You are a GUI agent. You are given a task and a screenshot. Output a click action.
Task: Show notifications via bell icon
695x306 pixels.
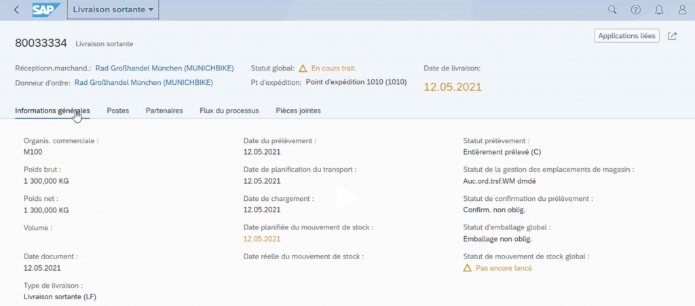coord(659,10)
